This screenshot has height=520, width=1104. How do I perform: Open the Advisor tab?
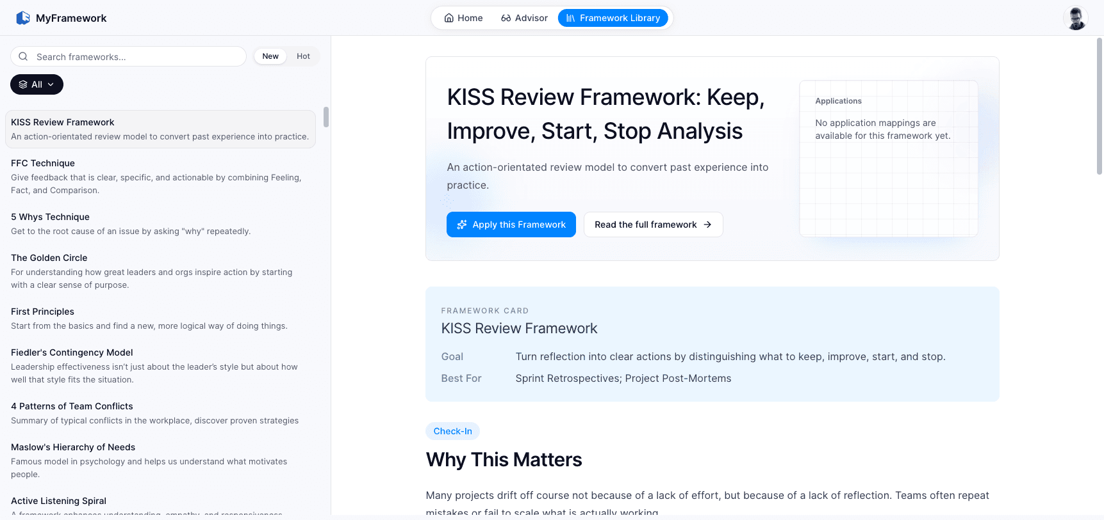524,18
